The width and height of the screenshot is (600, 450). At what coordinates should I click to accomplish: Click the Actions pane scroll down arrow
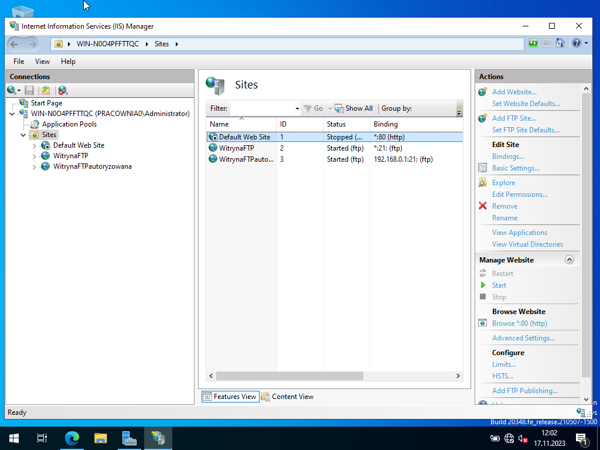point(586,399)
